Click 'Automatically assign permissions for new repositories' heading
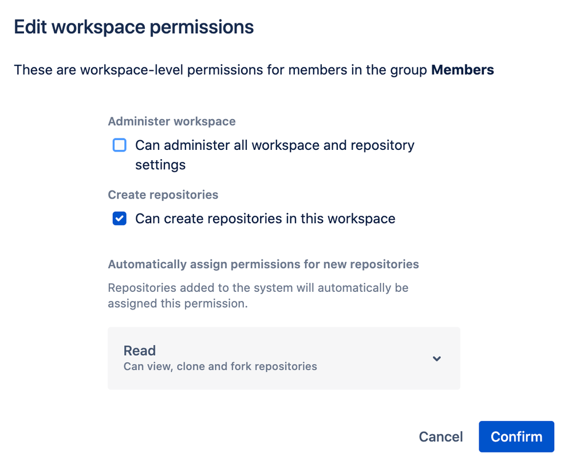The width and height of the screenshot is (572, 472). 263,264
